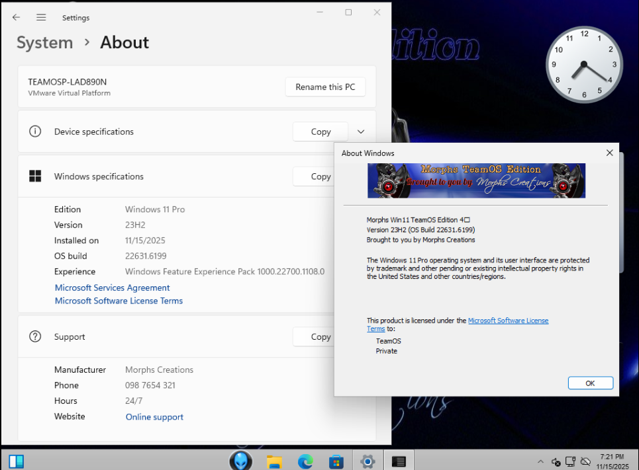This screenshot has width=639, height=470.
Task: Open File Explorer from the taskbar
Action: click(275, 461)
